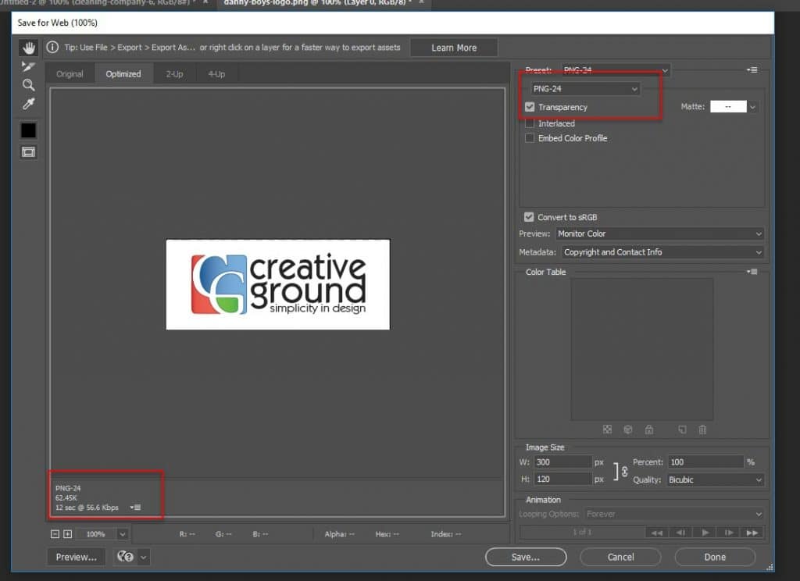Viewport: 800px width, 581px height.
Task: Select the Slice Select tool
Action: coord(29,66)
